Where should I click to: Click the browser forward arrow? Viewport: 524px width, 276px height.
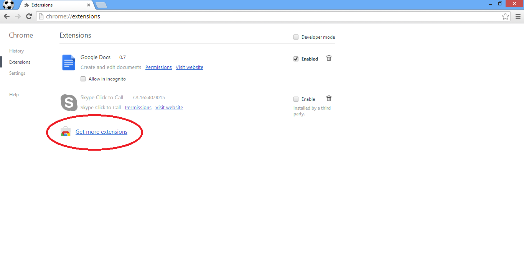coord(18,16)
